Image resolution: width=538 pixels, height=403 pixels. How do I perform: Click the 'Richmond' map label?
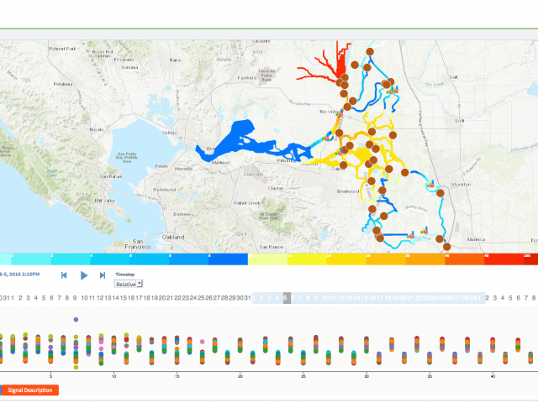click(165, 190)
